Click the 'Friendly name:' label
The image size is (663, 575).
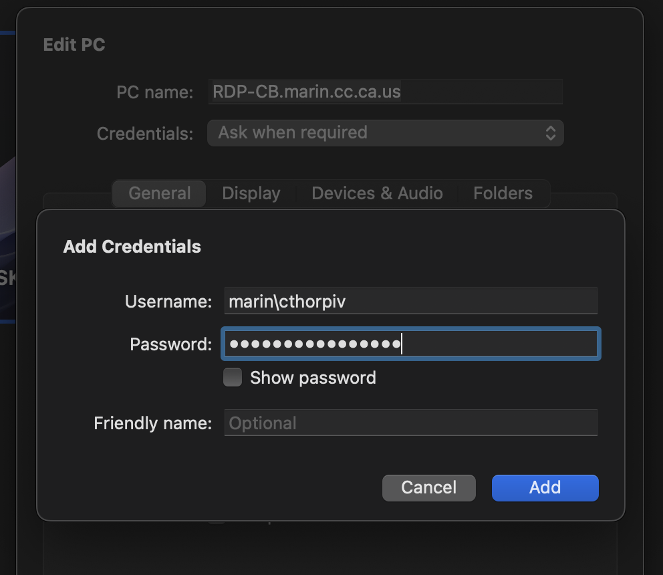point(152,423)
